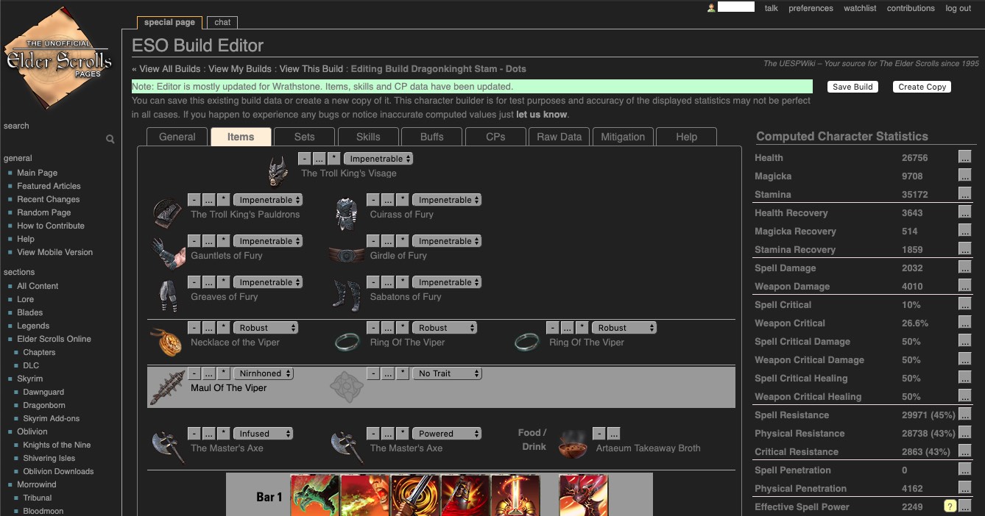This screenshot has width=985, height=516.
Task: Click the ellipsis button for Gauntlets of Fury
Action: coord(209,241)
